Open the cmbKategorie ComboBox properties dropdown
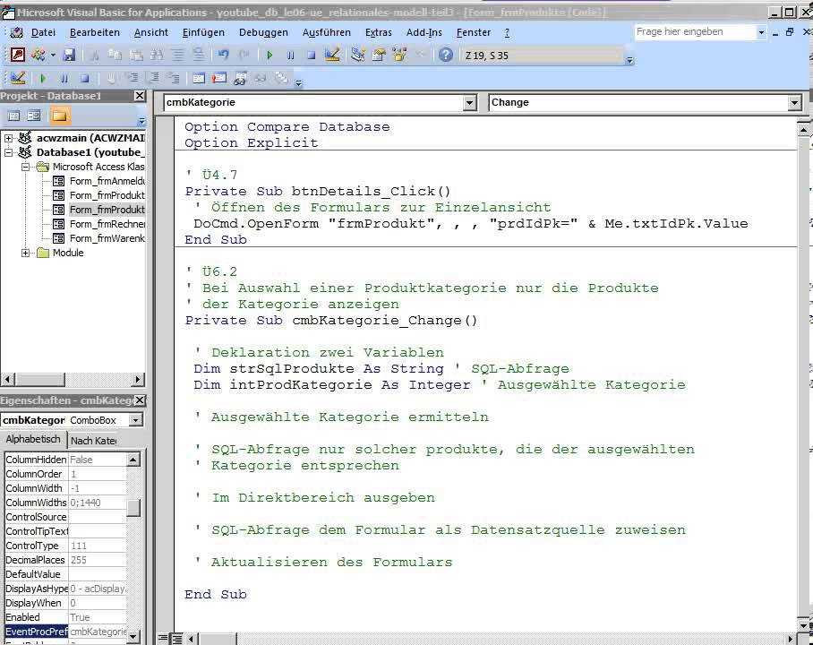Image resolution: width=813 pixels, height=645 pixels. pos(135,420)
